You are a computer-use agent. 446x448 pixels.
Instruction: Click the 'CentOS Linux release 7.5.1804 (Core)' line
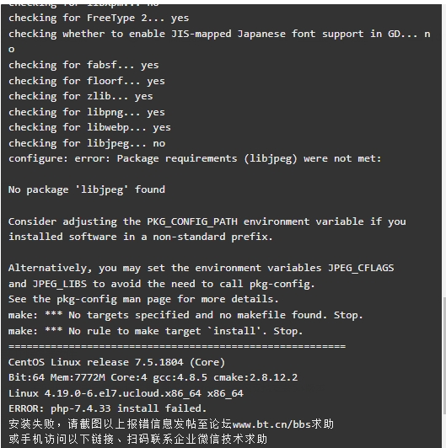116,362
